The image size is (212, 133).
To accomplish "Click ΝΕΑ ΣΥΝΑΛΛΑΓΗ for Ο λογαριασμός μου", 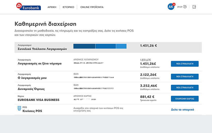I will [185, 77].
